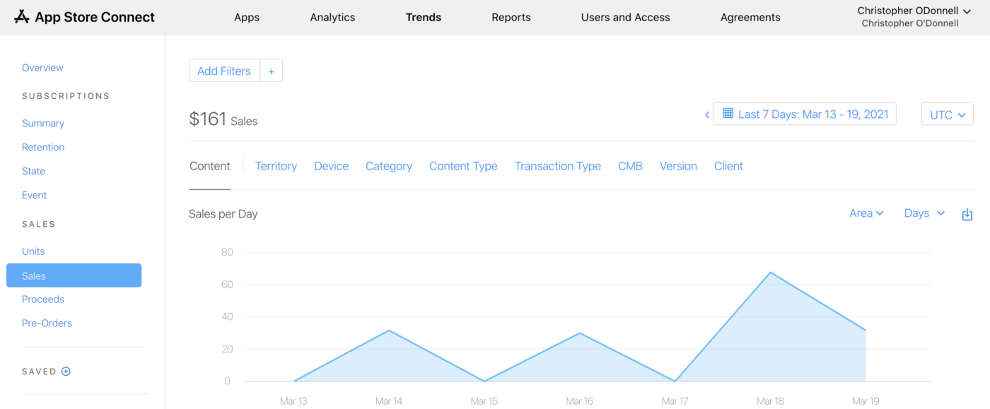The width and height of the screenshot is (990, 409).
Task: Open the UTC timezone dropdown
Action: point(947,114)
